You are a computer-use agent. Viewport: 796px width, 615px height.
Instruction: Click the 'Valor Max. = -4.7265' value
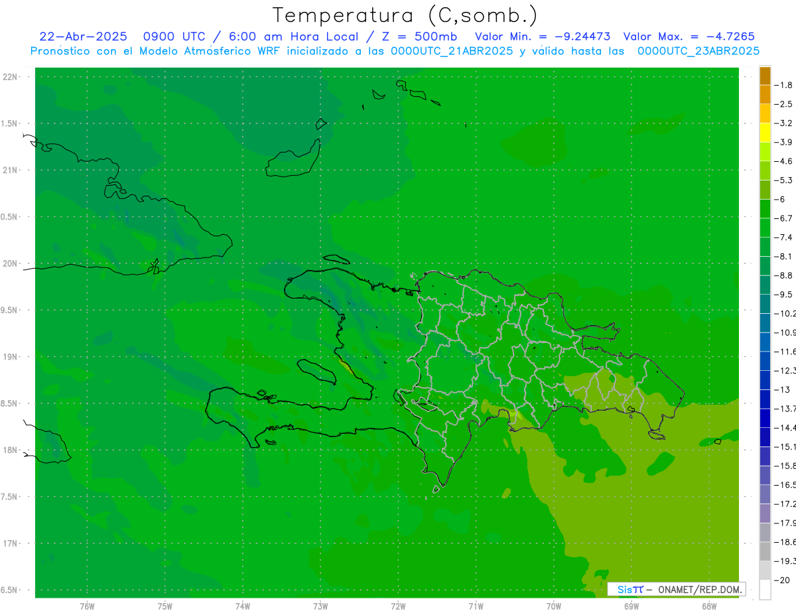coord(689,36)
